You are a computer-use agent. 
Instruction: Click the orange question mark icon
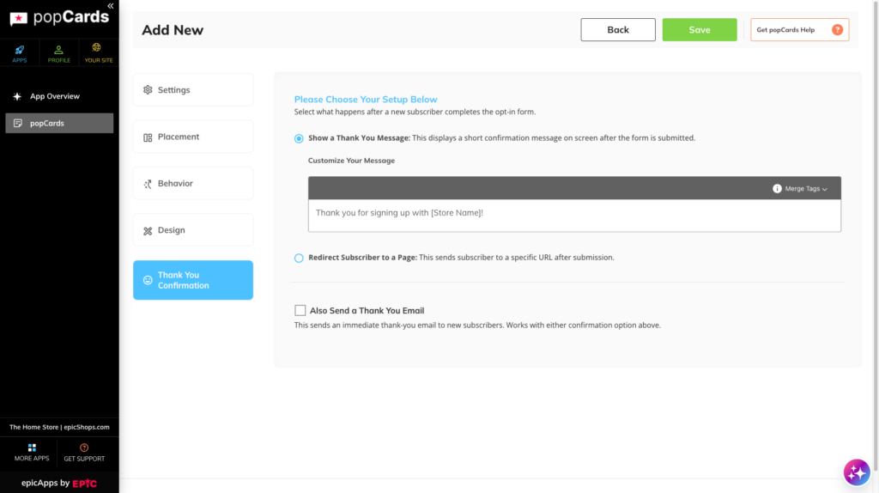tap(837, 30)
